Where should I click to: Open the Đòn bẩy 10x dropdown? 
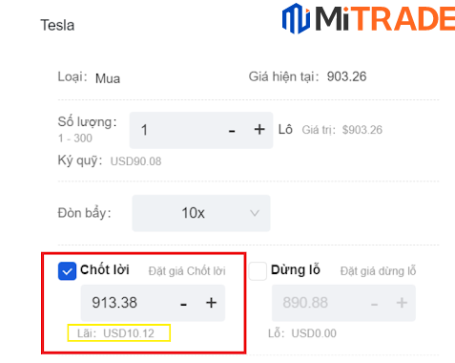[201, 213]
